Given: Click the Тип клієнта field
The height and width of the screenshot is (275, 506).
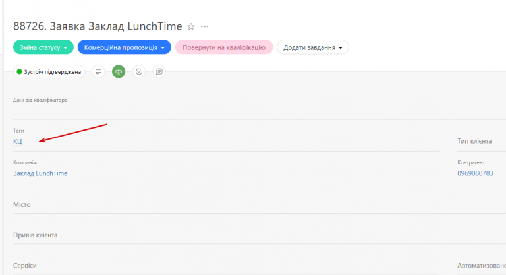Looking at the screenshot, I should (x=482, y=141).
